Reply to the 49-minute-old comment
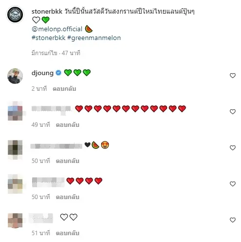Screen dimensions: 241x242 68,125
